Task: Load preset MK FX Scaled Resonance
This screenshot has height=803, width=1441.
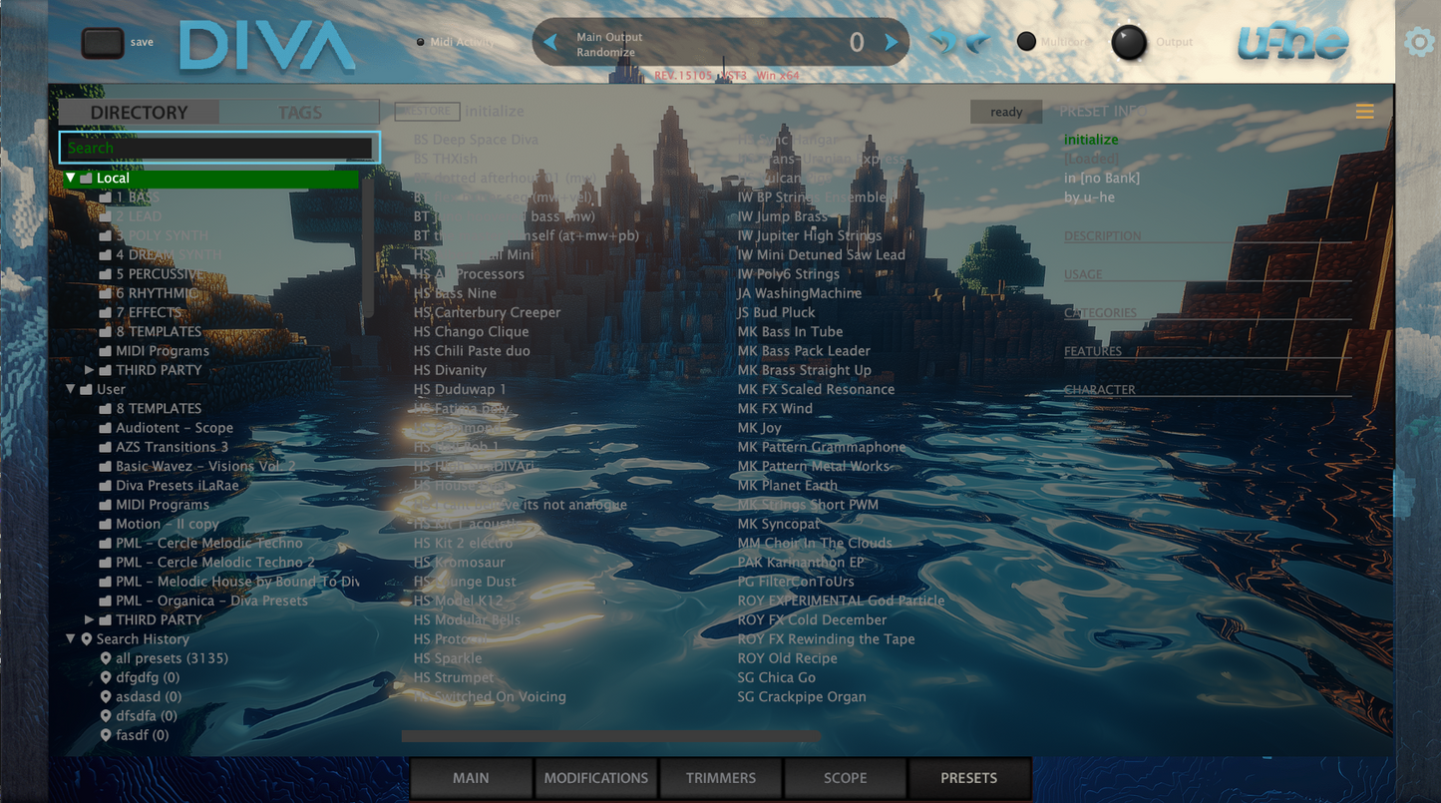Action: (x=817, y=389)
